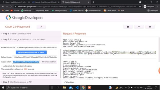Screen dimensions: 160x90
Task: Click the Access token field
Action: point(25,62)
